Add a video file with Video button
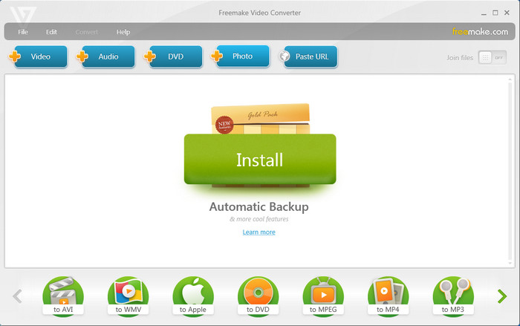Image resolution: width=520 pixels, height=326 pixels. (38, 56)
